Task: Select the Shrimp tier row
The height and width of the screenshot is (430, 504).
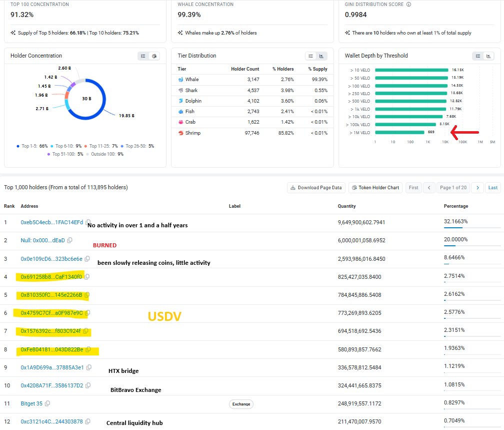Action: pos(252,133)
